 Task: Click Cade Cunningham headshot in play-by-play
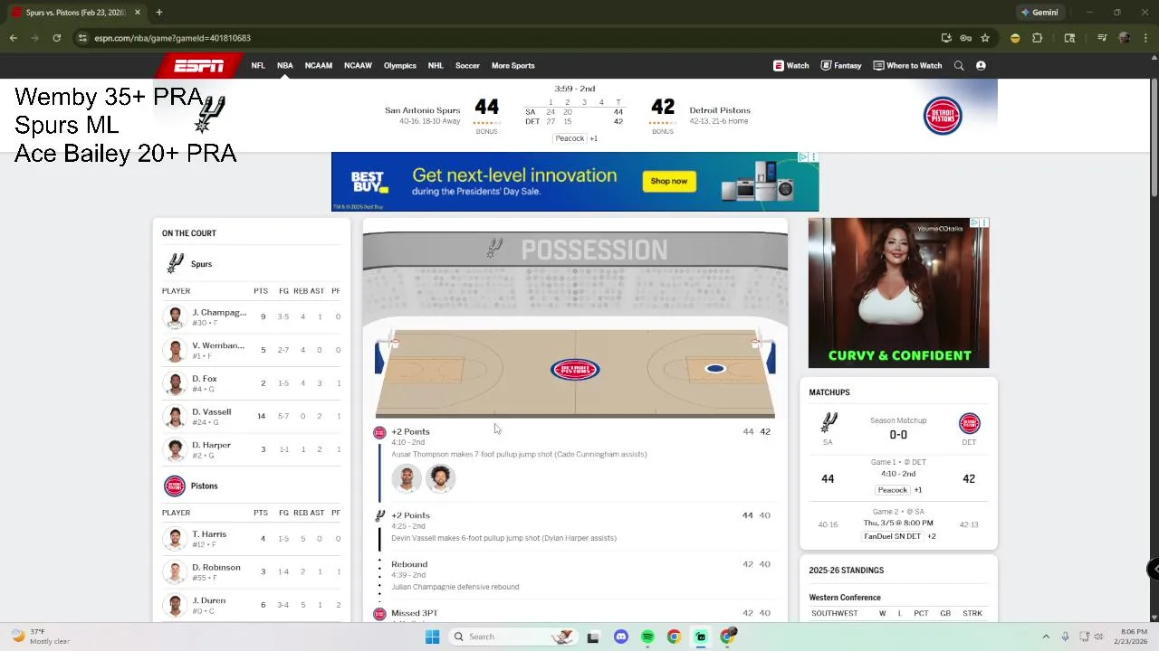coord(440,478)
